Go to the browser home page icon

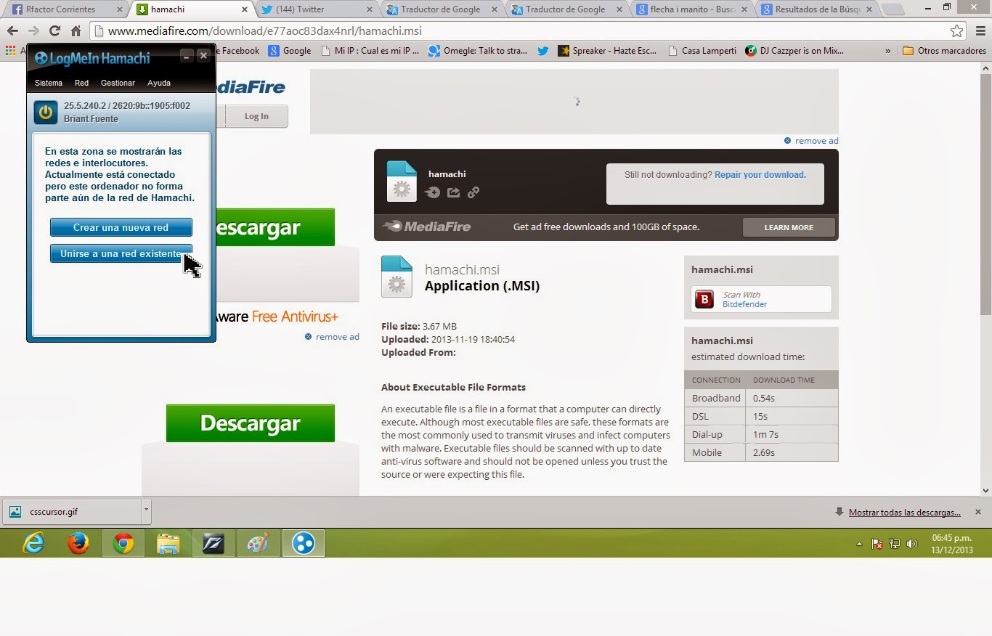coord(76,31)
